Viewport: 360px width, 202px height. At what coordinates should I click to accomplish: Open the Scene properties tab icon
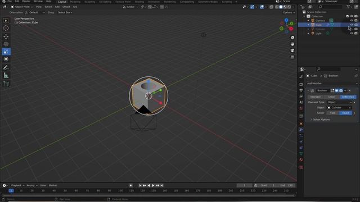coord(301,102)
